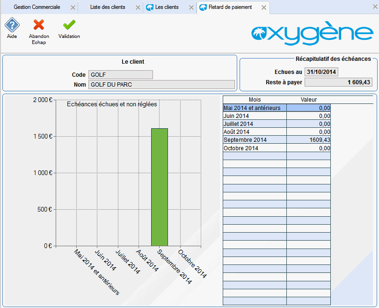Click the green September 2014 bar in chart
The height and width of the screenshot is (308, 379).
click(159, 187)
